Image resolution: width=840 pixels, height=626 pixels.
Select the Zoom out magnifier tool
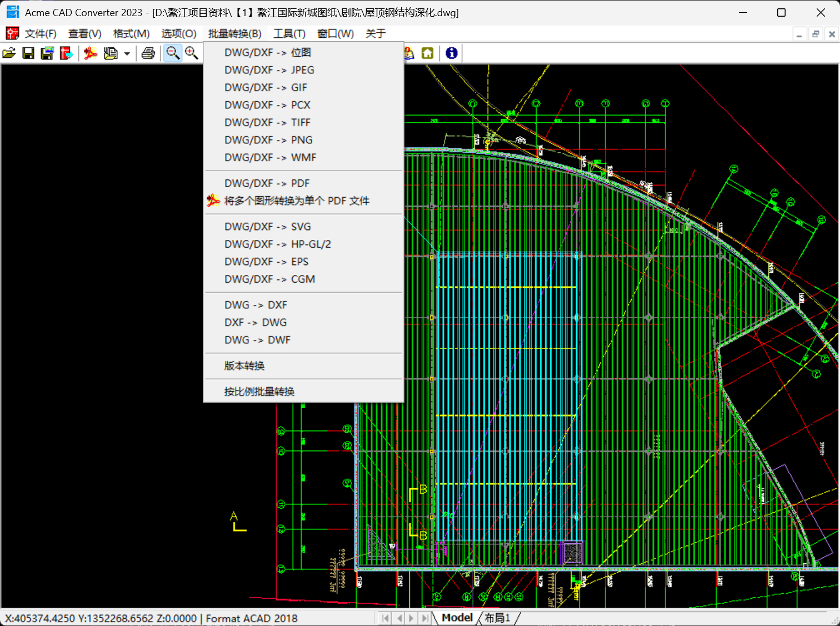click(173, 53)
